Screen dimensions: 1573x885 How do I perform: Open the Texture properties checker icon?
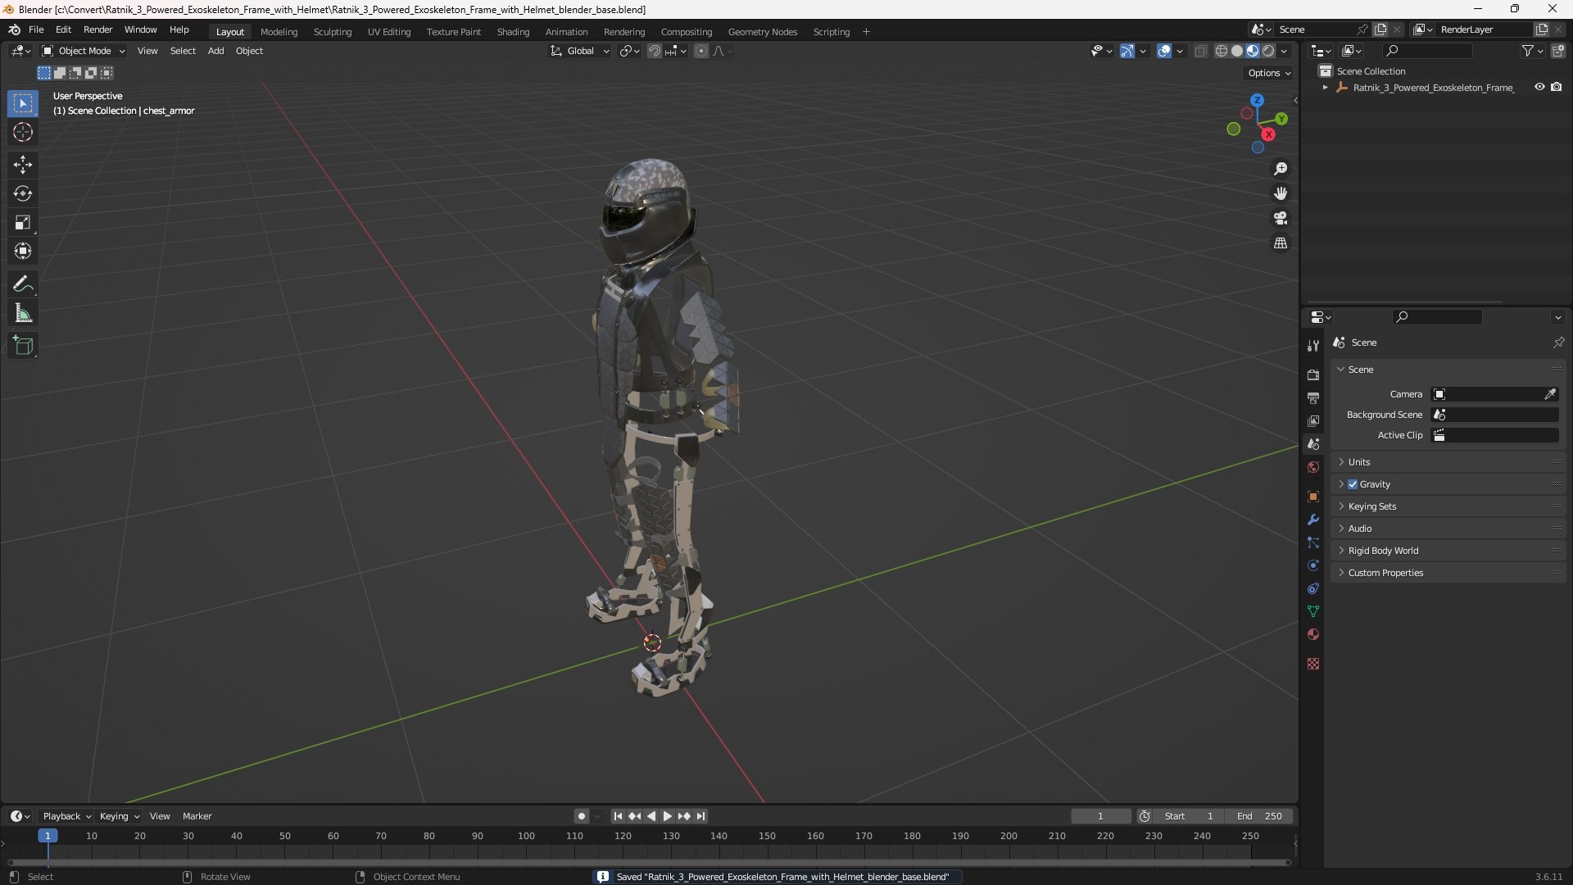(x=1313, y=664)
